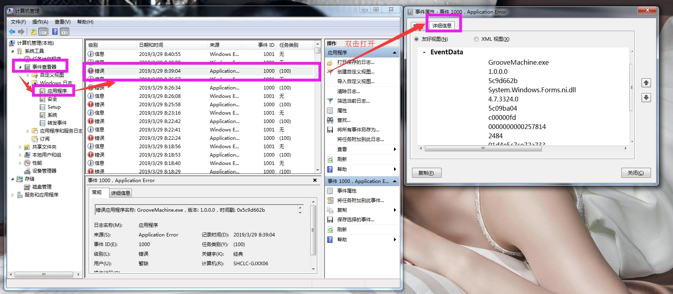
Task: Click the find binoculars icon in actions
Action: coord(330,120)
